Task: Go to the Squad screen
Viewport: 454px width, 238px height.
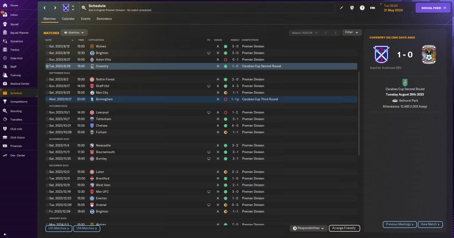Action: pyautogui.click(x=14, y=24)
